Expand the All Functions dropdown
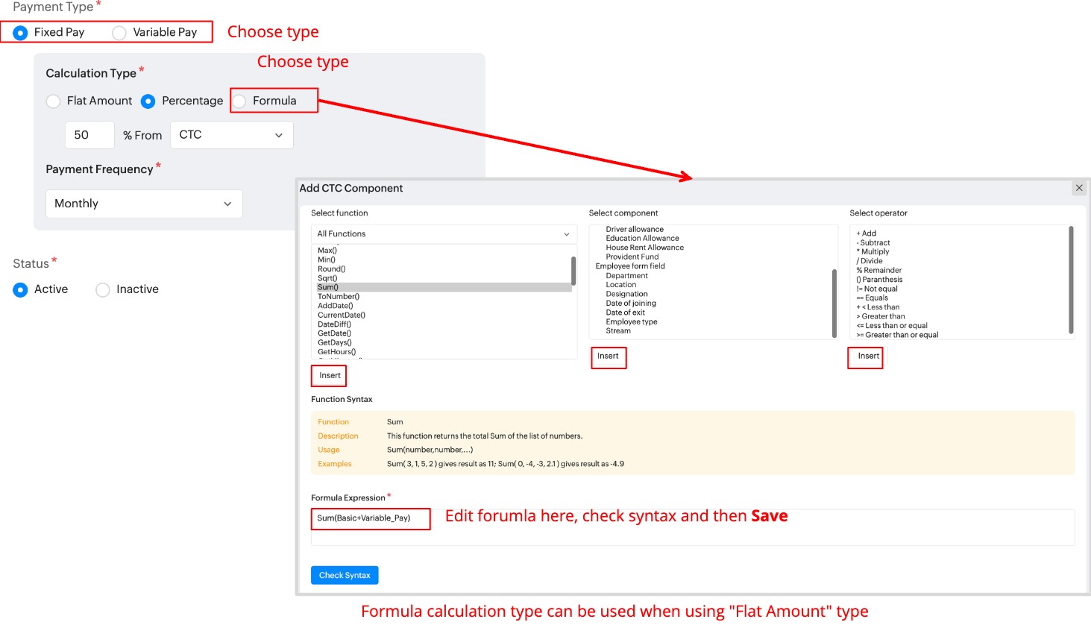 [444, 234]
